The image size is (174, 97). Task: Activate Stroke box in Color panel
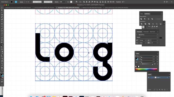[137, 59]
